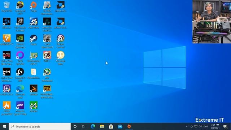Select the DiRT 5 shortcut
This screenshot has height=130, width=231.
[47, 57]
